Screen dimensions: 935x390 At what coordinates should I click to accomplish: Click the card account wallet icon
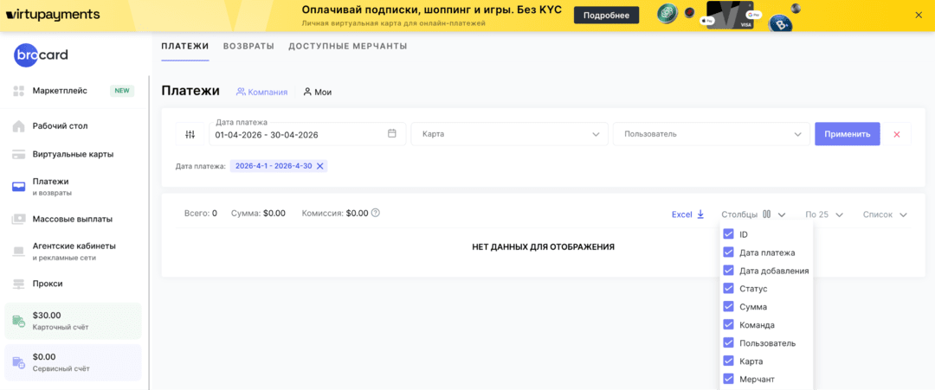pos(18,321)
